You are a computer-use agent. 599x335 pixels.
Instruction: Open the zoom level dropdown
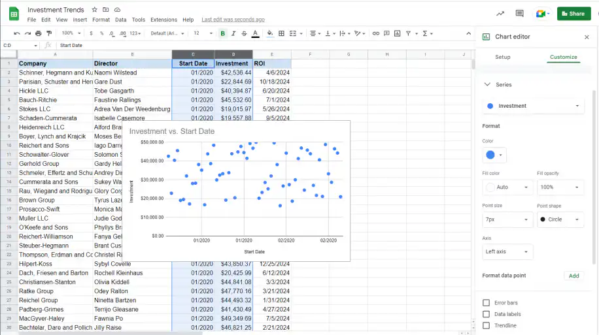click(x=71, y=33)
